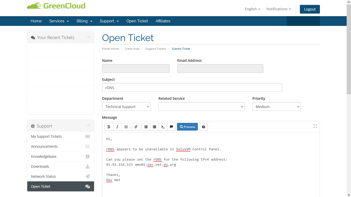
Task: Insert a heading with the H button
Action: pyautogui.click(x=126, y=127)
